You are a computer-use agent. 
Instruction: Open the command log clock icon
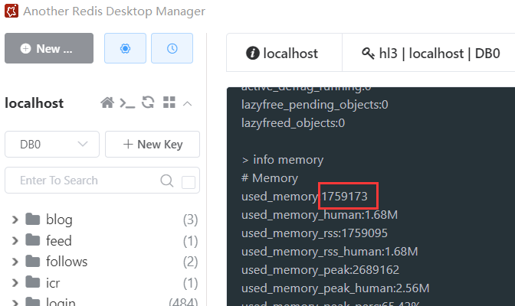(x=172, y=48)
